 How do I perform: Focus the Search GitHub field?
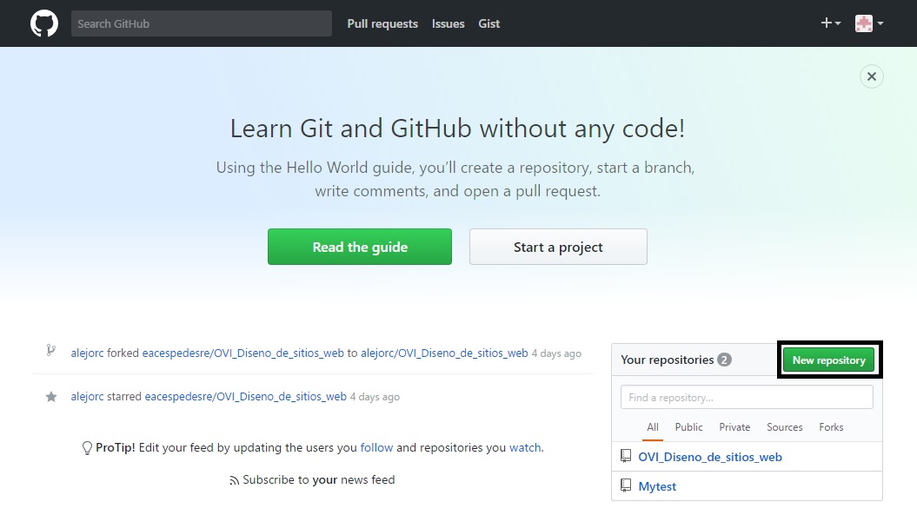[x=201, y=23]
